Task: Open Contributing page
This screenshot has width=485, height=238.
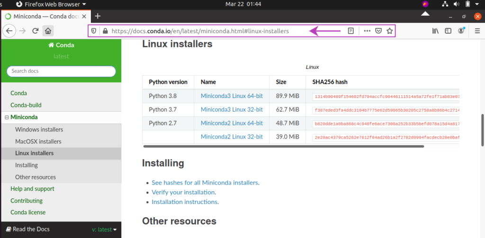Action: pos(27,201)
